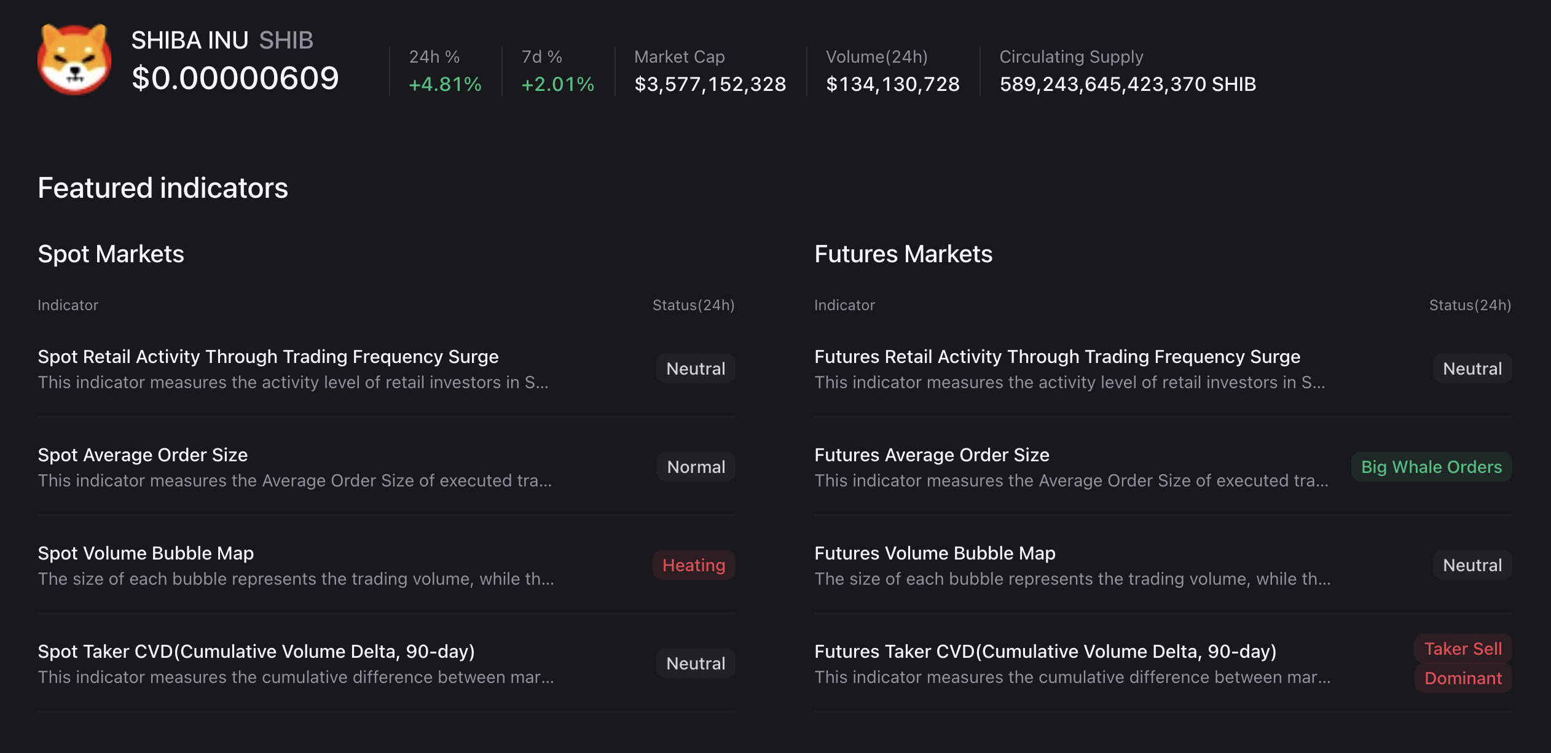
Task: Click the Taker Sell Dominant status badge
Action: click(1463, 663)
